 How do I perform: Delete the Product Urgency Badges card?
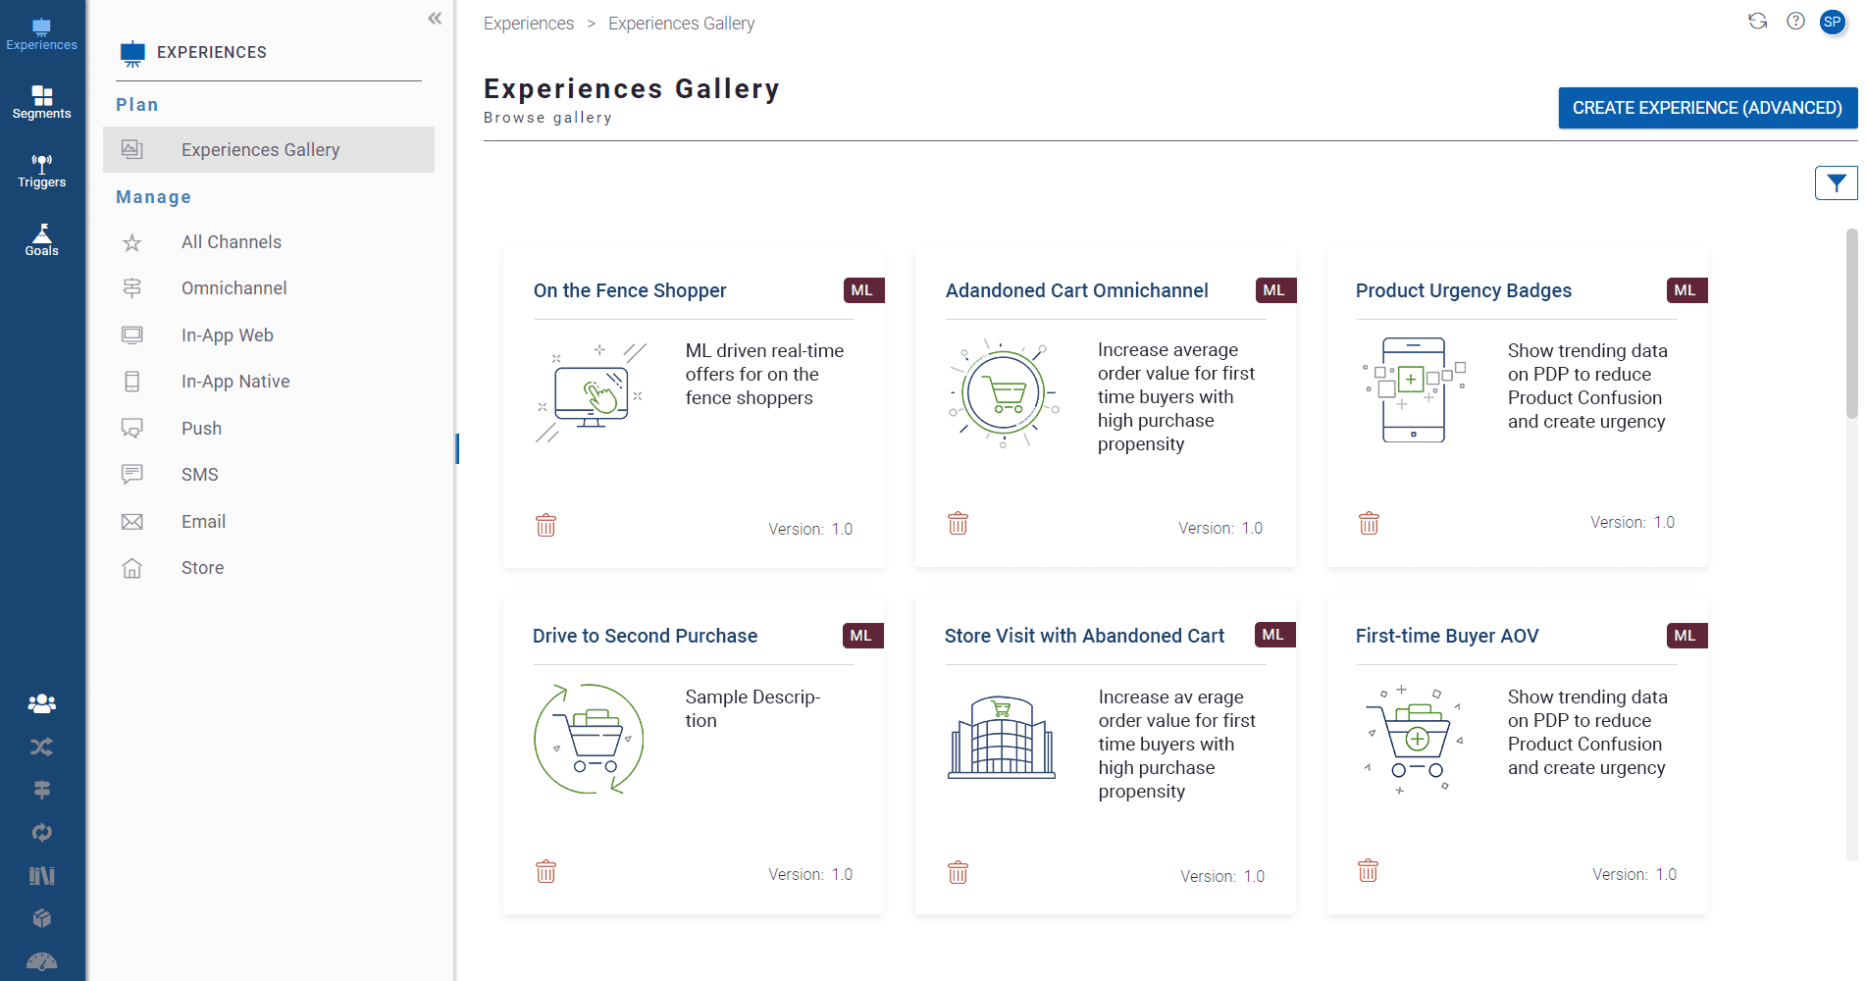1369,524
